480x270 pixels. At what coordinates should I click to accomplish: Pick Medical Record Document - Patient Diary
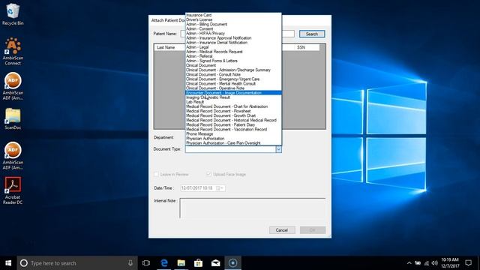point(233,125)
